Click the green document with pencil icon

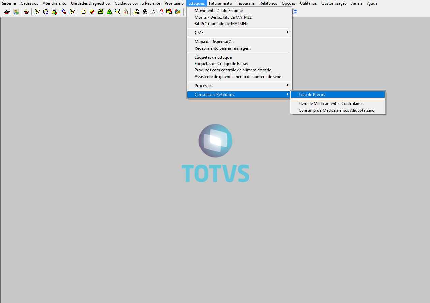(x=101, y=12)
